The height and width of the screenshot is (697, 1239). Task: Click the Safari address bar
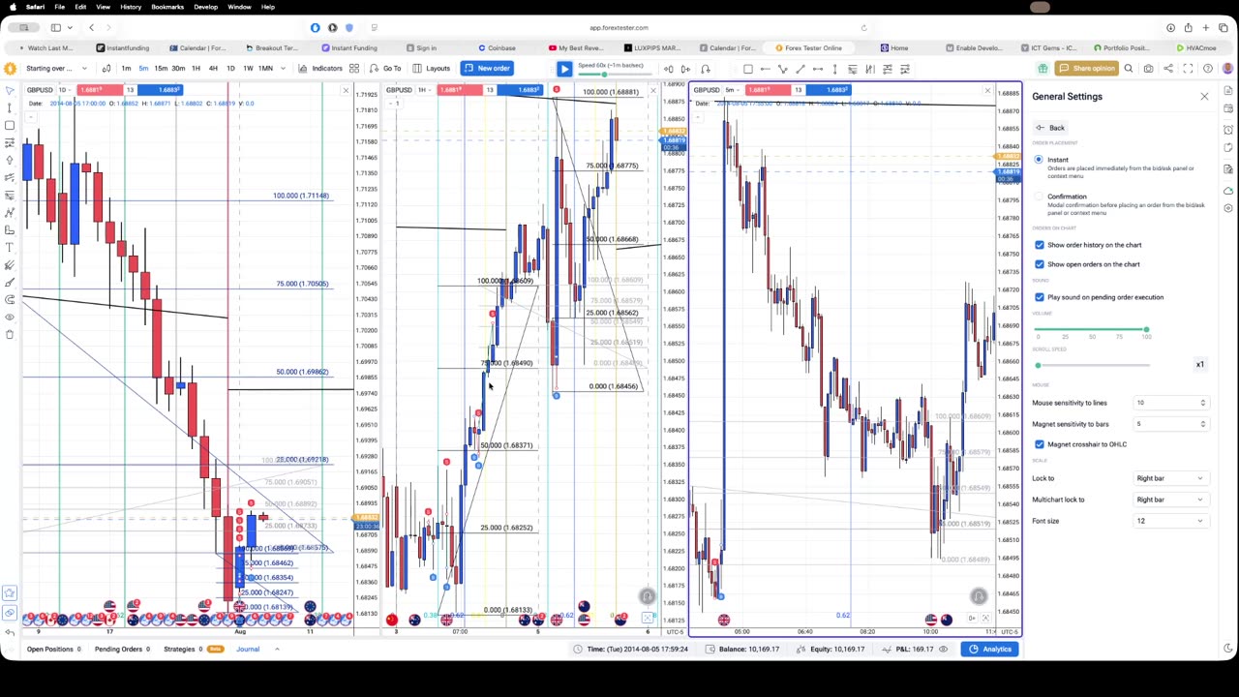(x=619, y=28)
